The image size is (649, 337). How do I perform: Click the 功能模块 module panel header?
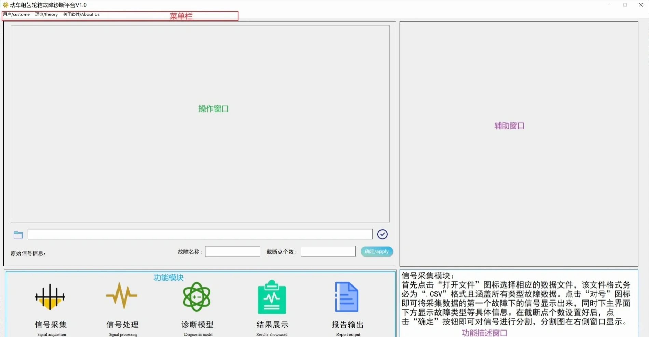(168, 277)
